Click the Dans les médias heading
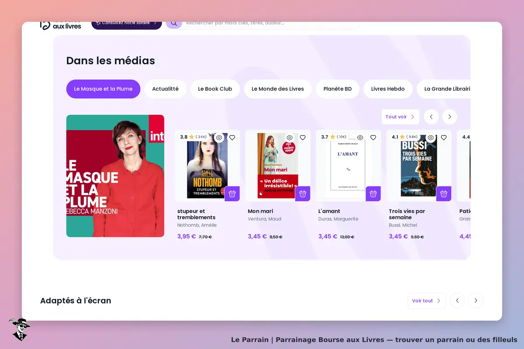 pyautogui.click(x=110, y=61)
